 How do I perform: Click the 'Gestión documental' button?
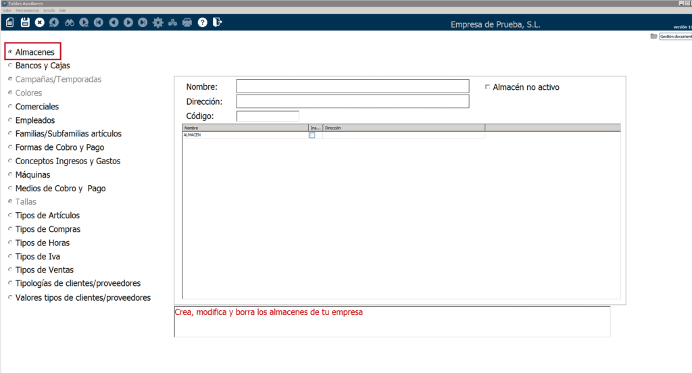pos(674,36)
